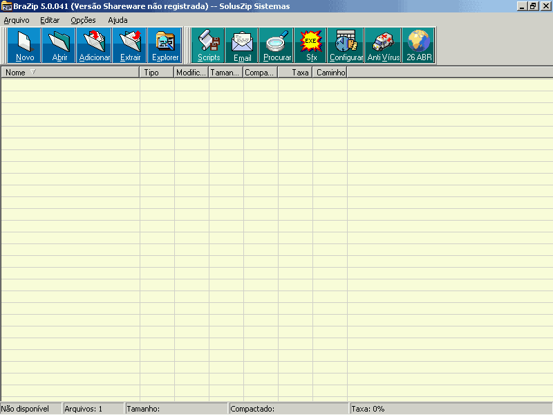The width and height of the screenshot is (553, 415).
Task: Open the Arquivo menu
Action: click(x=17, y=20)
